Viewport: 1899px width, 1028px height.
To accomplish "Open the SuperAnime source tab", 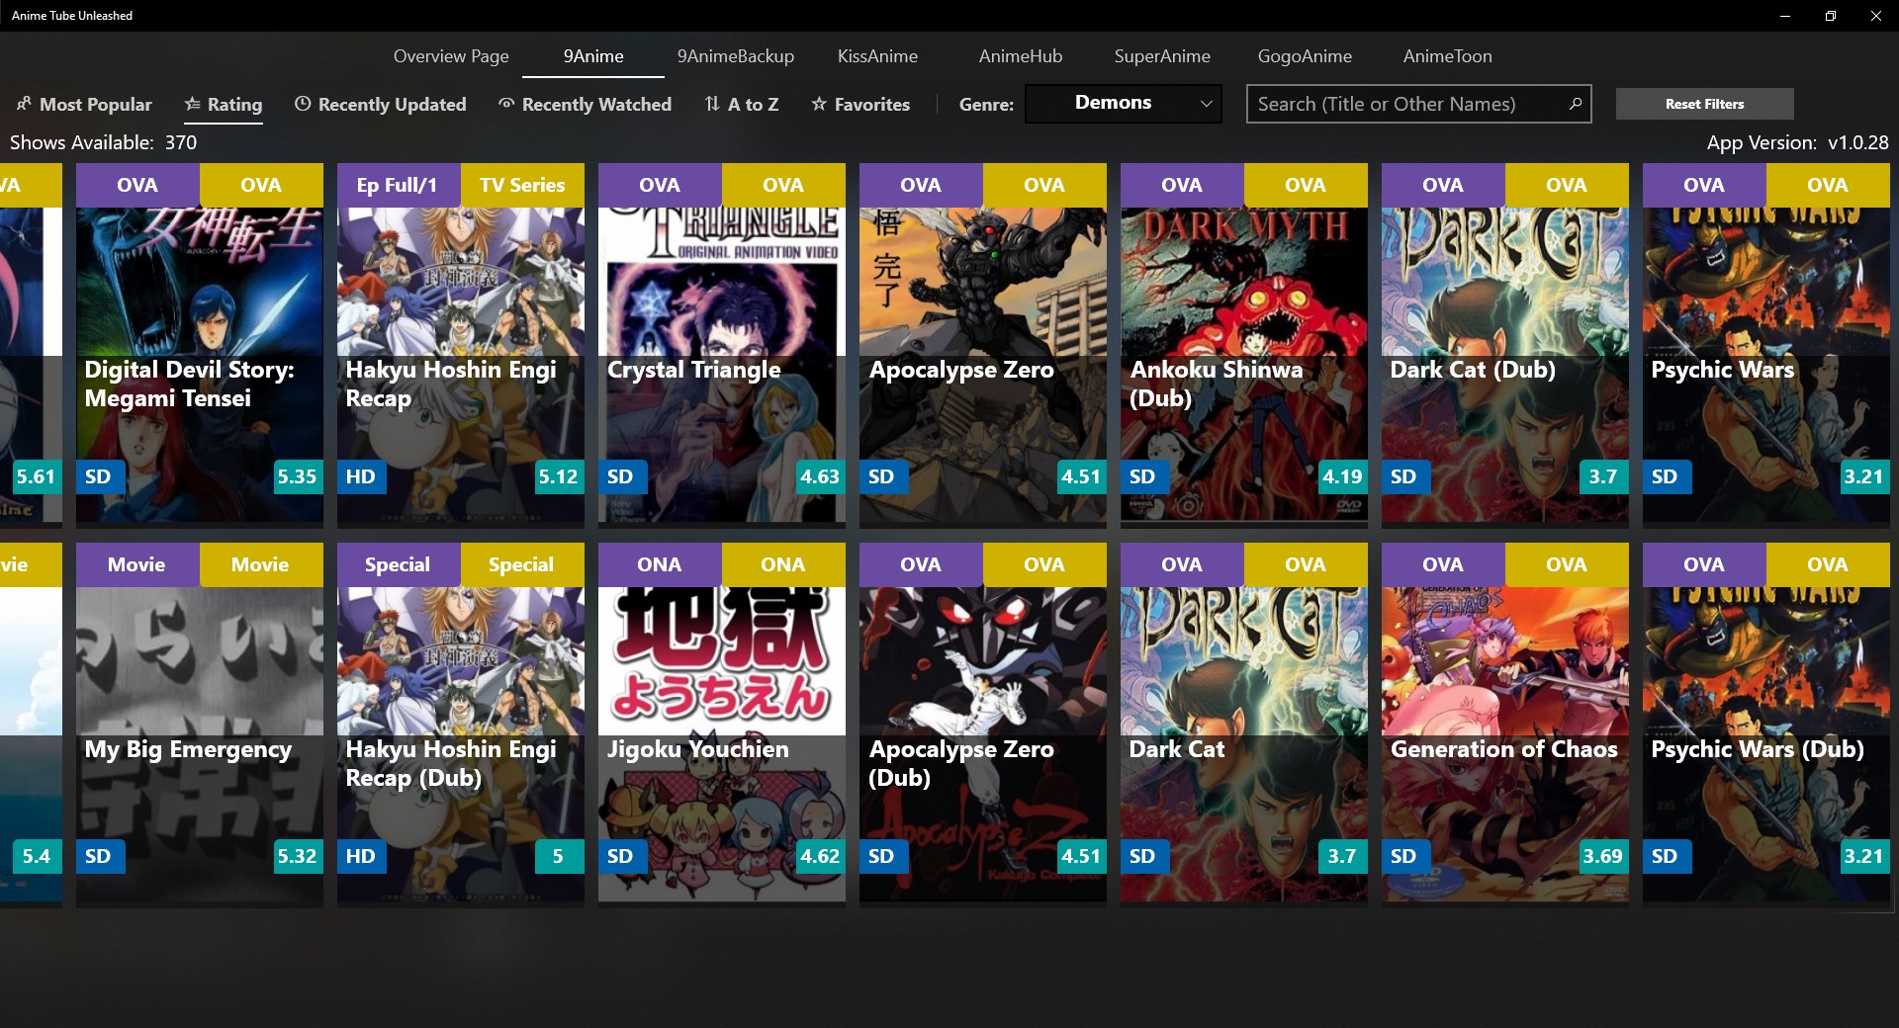I will (1162, 56).
